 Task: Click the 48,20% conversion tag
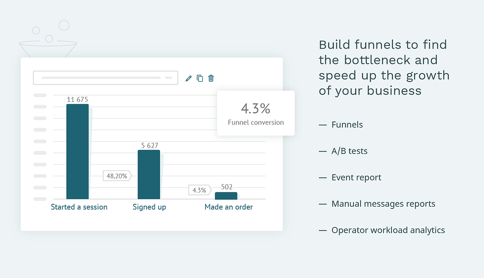pos(117,176)
